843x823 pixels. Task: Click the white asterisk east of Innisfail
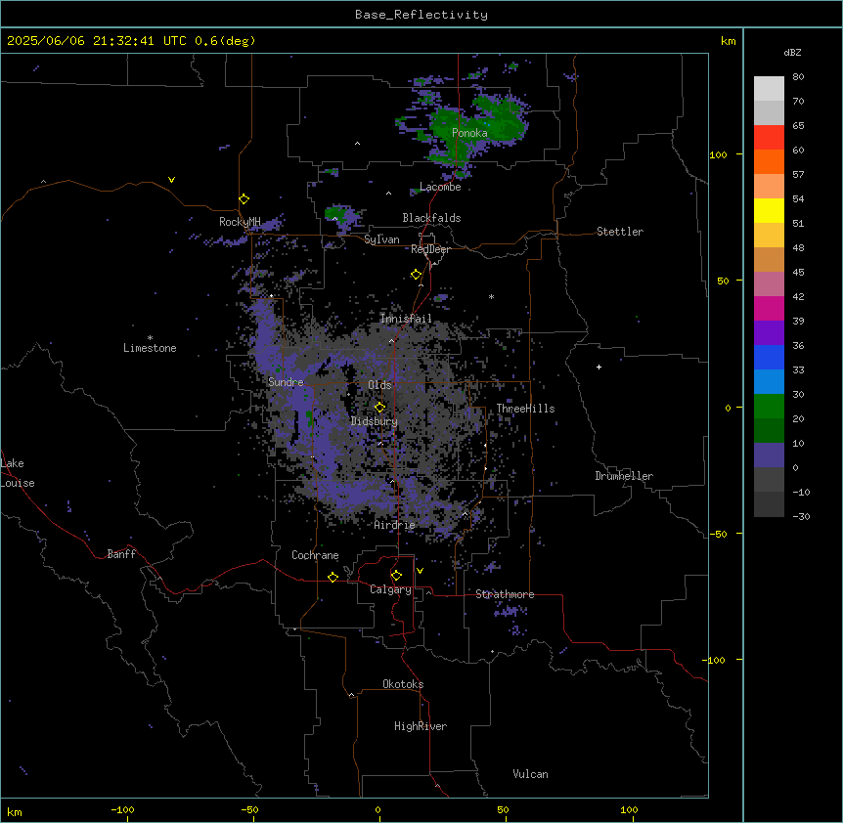491,296
